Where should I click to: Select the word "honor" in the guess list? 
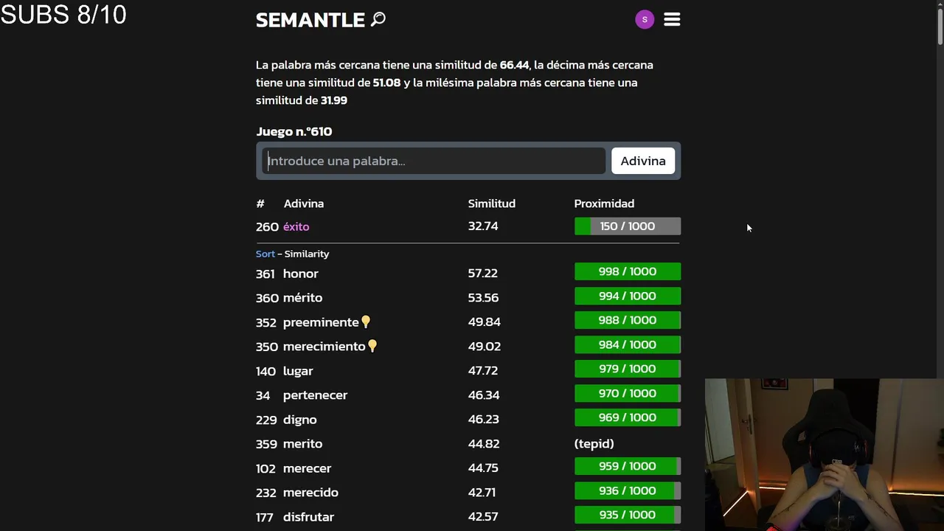(301, 274)
